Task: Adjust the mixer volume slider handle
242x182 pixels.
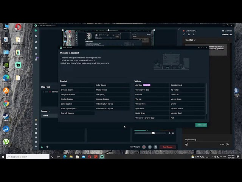Action: [x=153, y=133]
